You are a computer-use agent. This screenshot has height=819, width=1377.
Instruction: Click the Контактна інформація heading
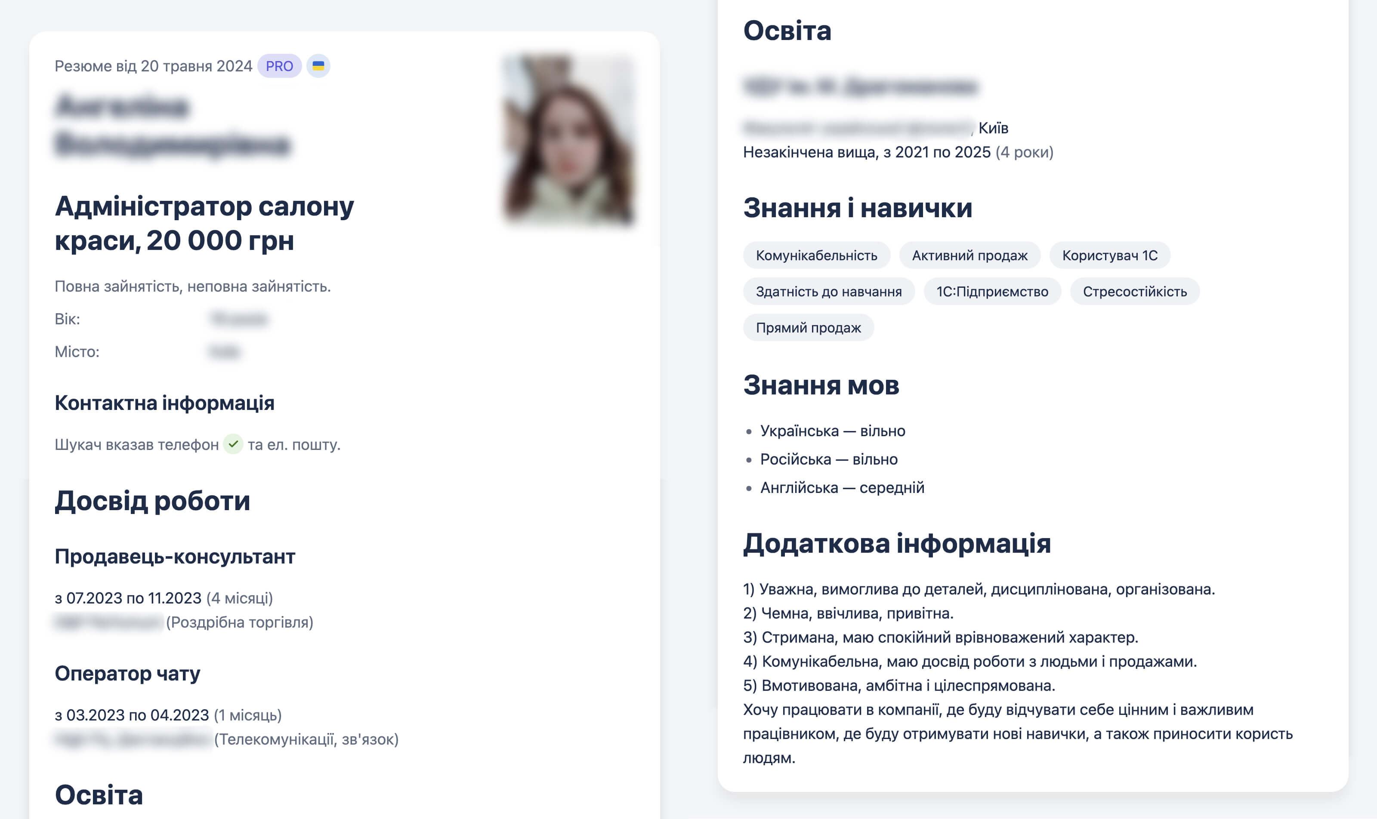tap(164, 403)
